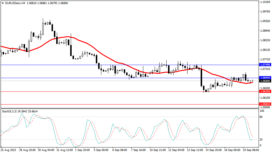Click the triangle icon beside EURUSDecn,H4

[2, 3]
